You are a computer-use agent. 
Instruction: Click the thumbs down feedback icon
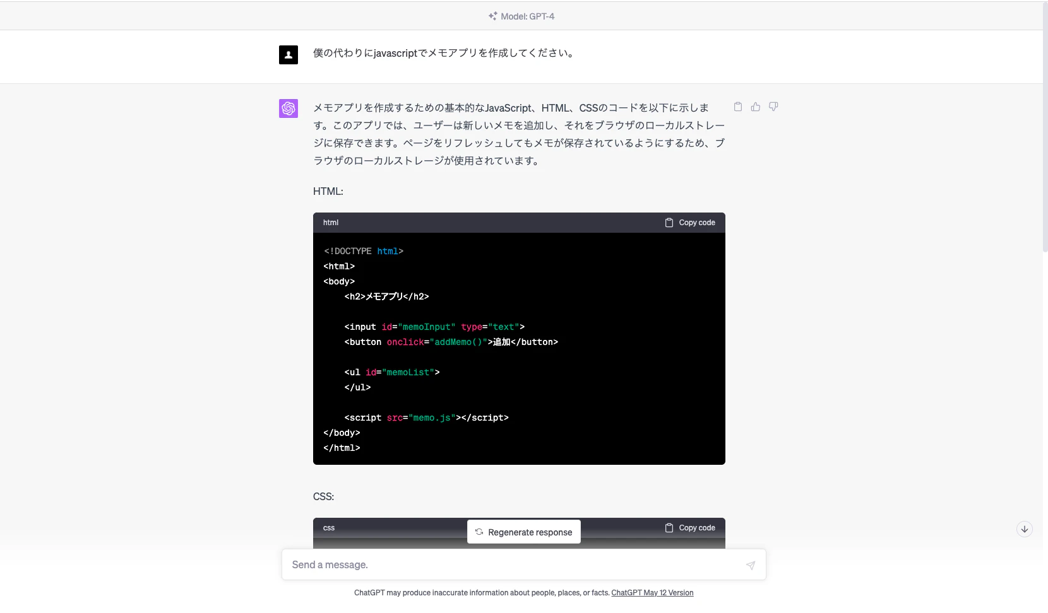773,107
